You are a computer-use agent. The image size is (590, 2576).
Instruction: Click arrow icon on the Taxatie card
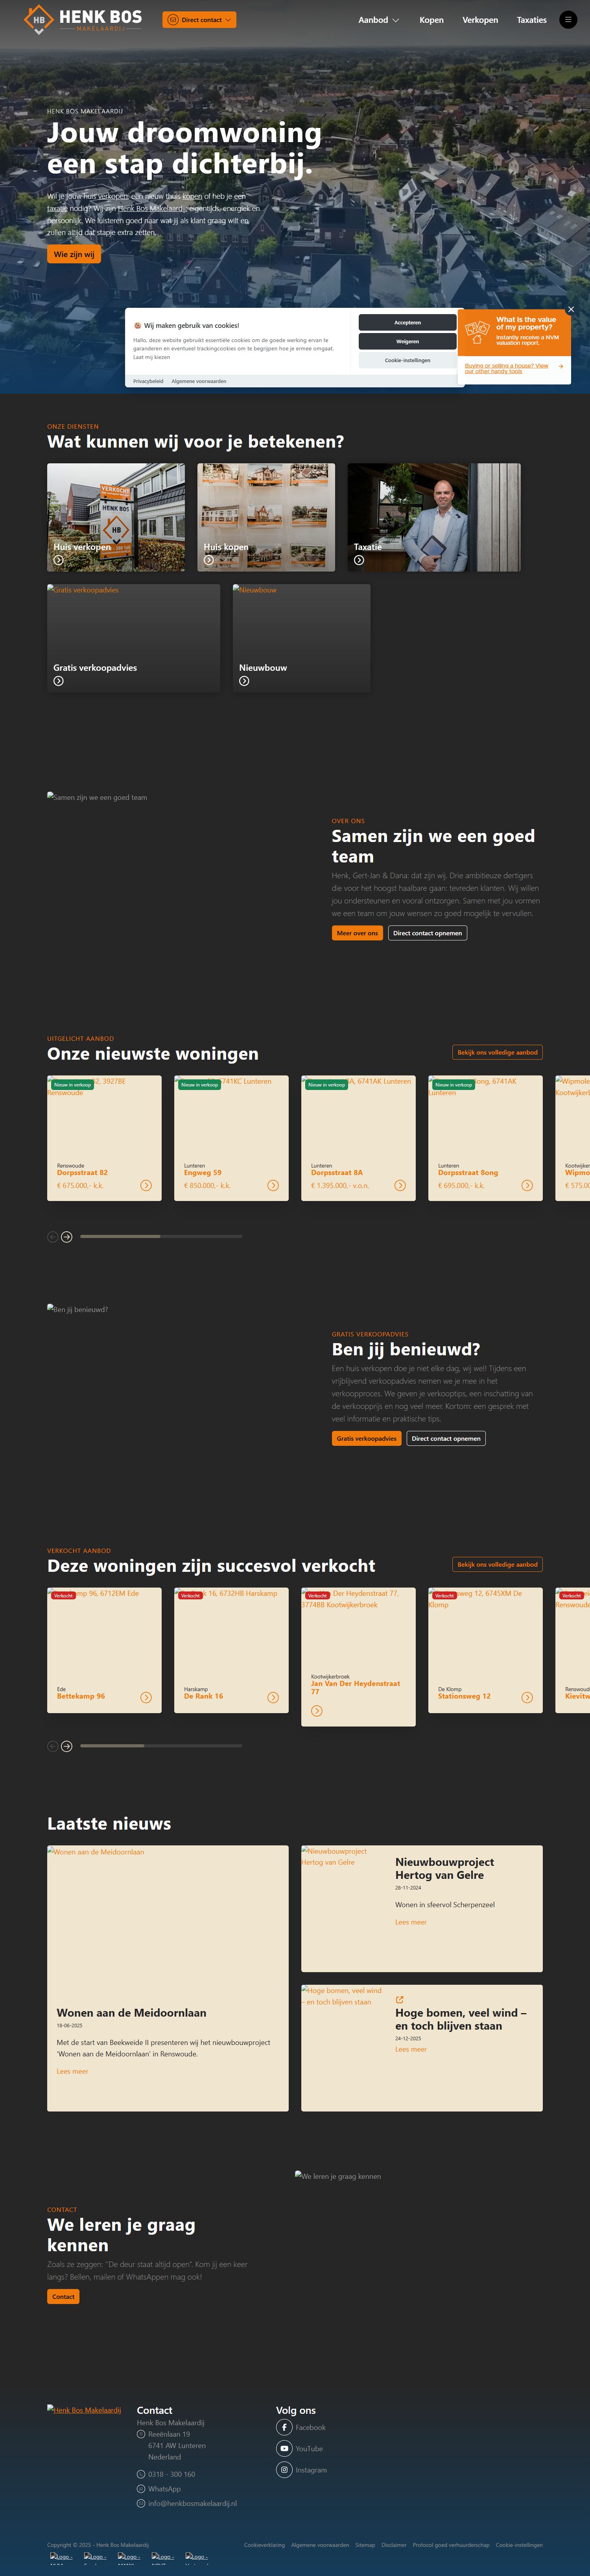[x=359, y=560]
